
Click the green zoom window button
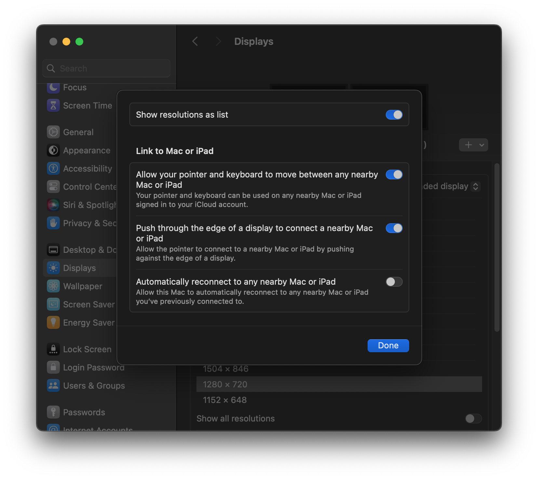tap(79, 42)
